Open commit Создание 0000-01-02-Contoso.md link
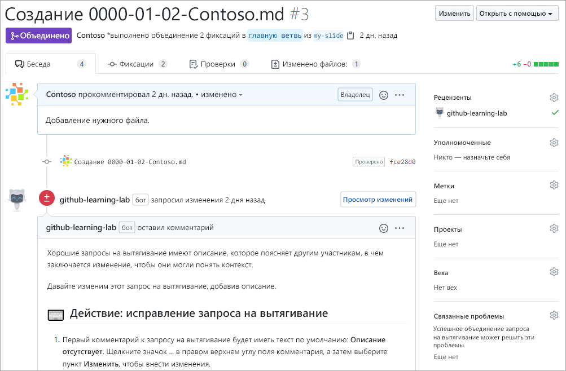Viewport: 566px width, 371px height. (x=130, y=162)
